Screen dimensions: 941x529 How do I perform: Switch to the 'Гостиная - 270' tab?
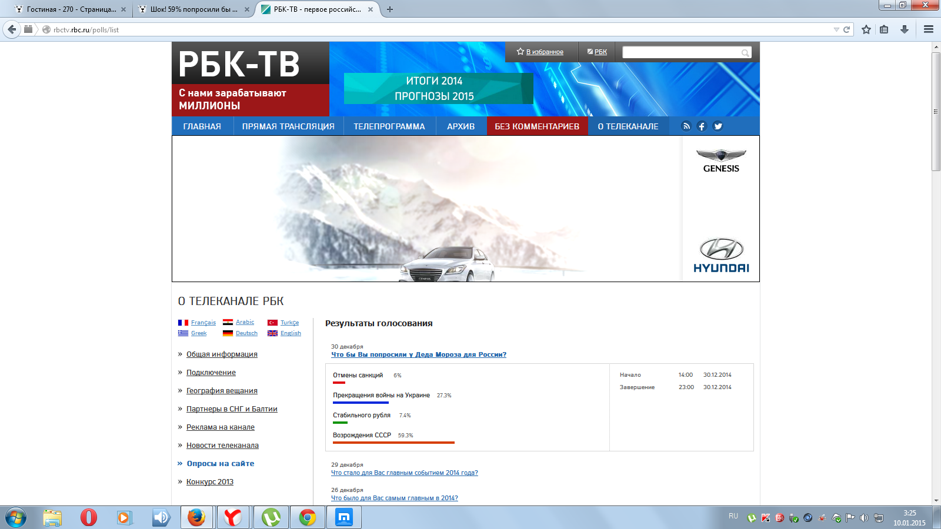click(x=71, y=9)
